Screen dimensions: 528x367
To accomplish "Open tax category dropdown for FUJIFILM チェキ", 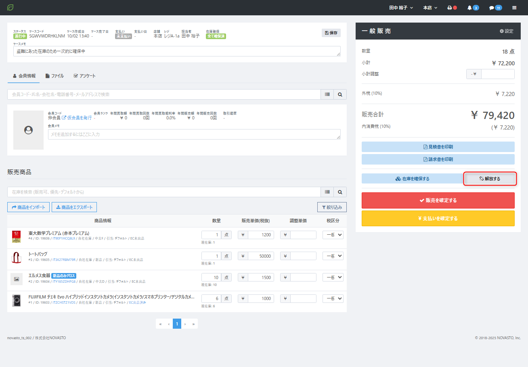I will point(333,299).
